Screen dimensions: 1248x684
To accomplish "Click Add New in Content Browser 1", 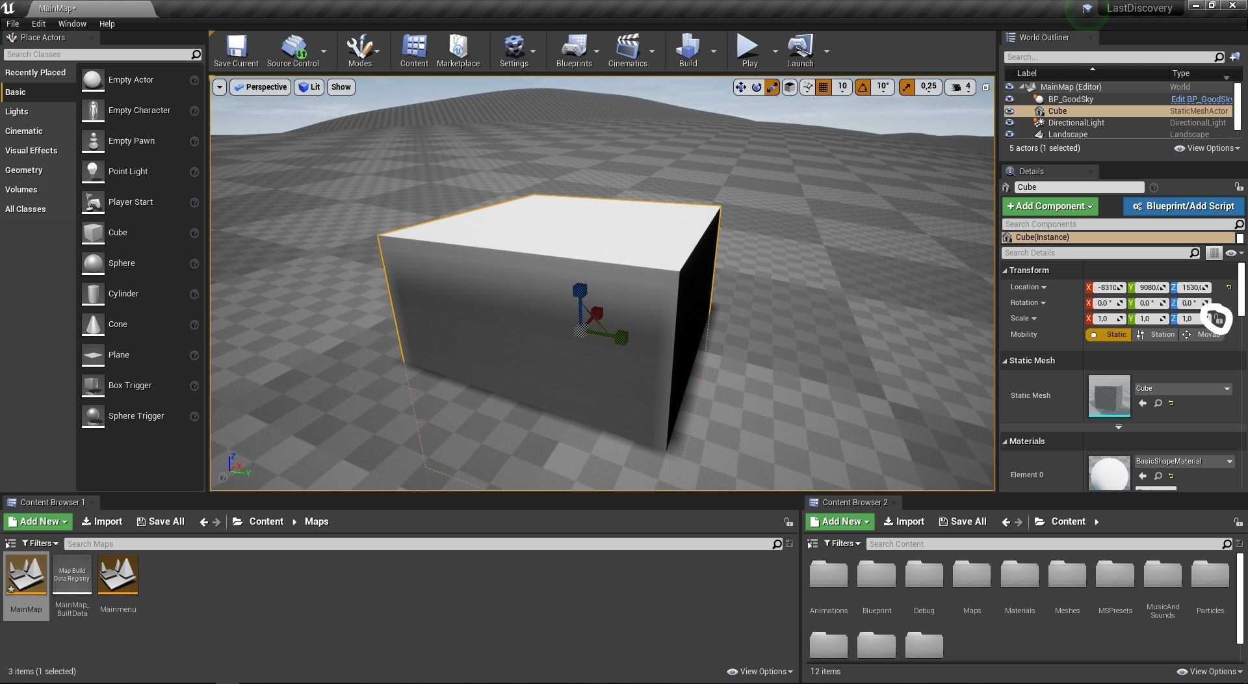I will (x=38, y=522).
